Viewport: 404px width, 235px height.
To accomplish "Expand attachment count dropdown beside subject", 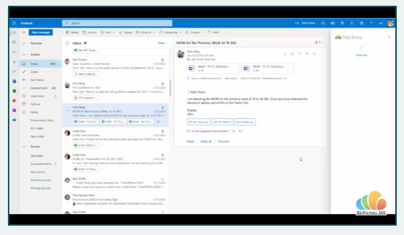I will (x=319, y=42).
